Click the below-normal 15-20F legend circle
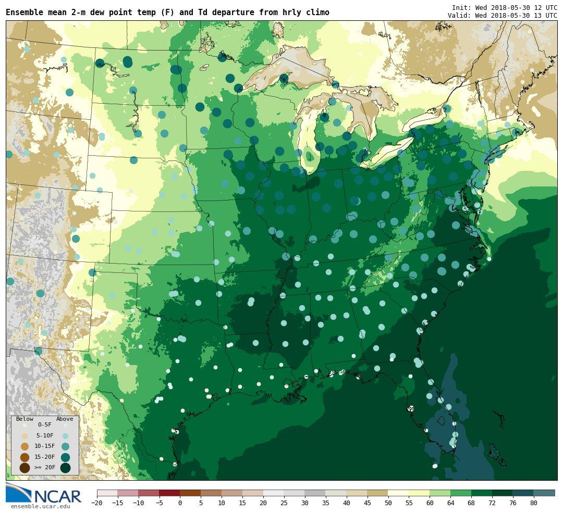This screenshot has height=513, width=563. 25,457
